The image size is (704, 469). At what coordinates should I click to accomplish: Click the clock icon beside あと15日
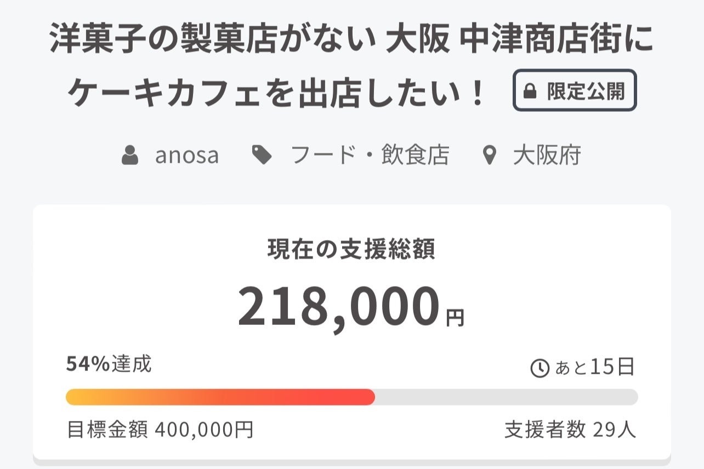(x=540, y=368)
